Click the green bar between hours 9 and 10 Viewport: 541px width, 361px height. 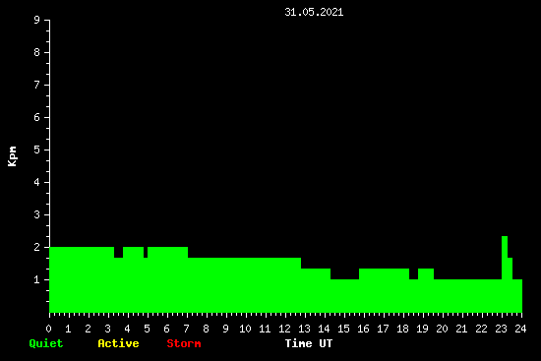click(236, 285)
